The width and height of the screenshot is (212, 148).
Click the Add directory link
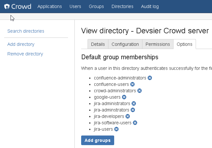(x=21, y=44)
